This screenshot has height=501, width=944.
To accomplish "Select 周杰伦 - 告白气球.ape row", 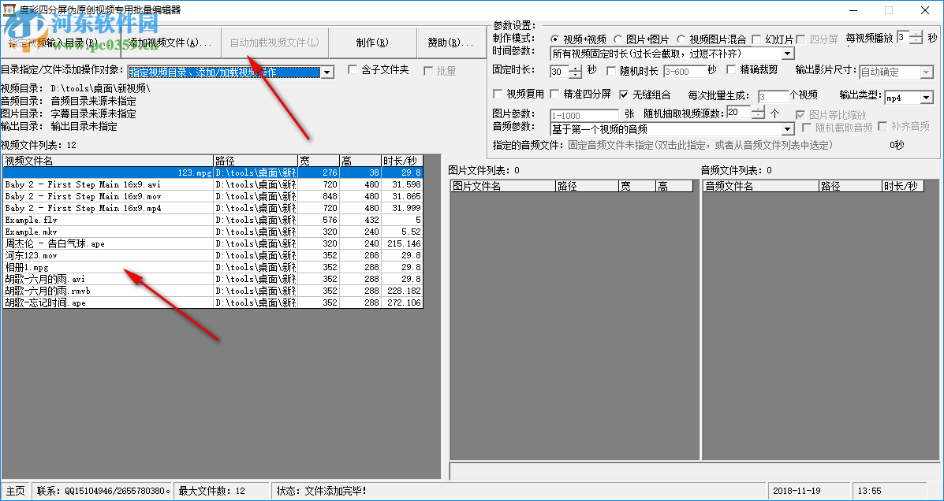I will point(213,243).
